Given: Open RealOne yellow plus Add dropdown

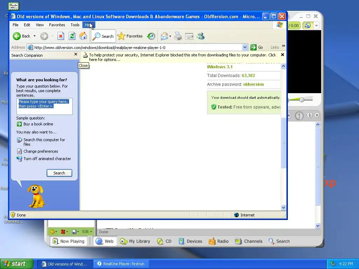Looking at the screenshot, I should 53,232.
